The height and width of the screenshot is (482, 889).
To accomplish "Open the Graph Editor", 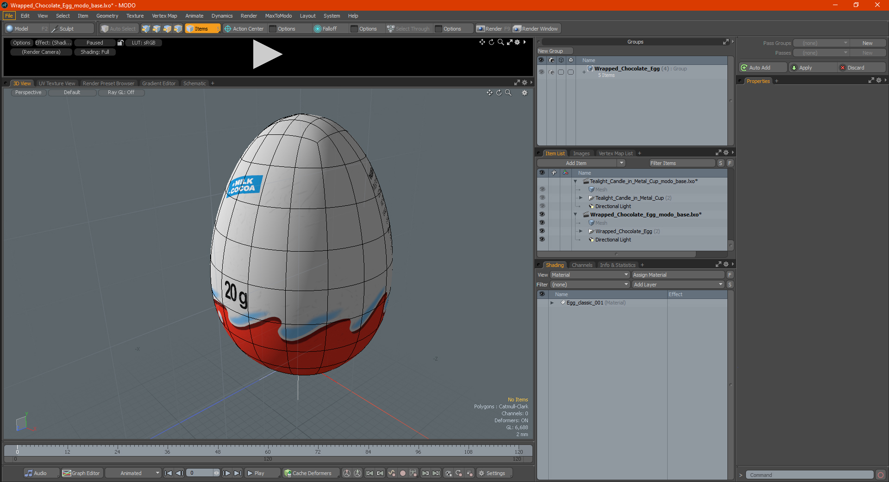I will [81, 473].
